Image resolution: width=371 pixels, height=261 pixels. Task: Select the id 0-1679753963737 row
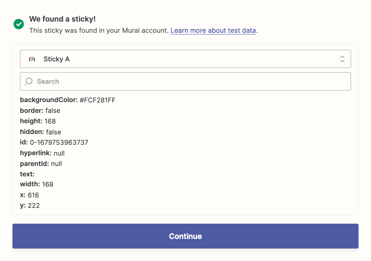click(54, 142)
